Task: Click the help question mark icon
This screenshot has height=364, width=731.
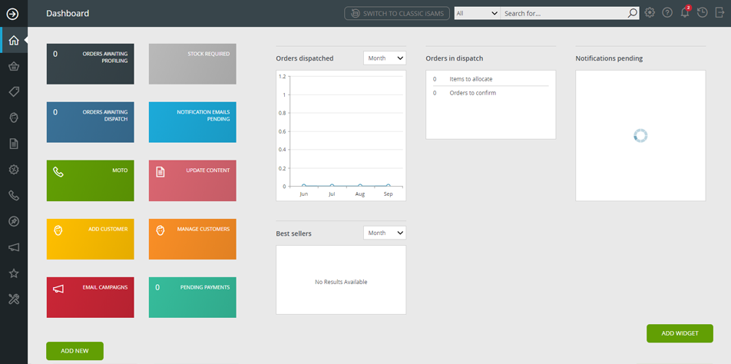Action: 667,13
